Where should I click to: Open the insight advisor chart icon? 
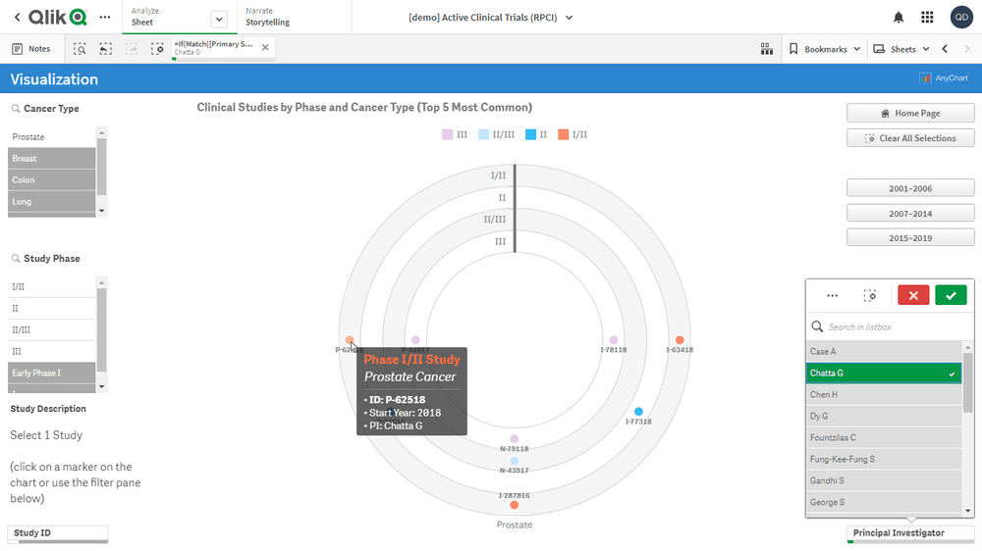click(x=767, y=49)
